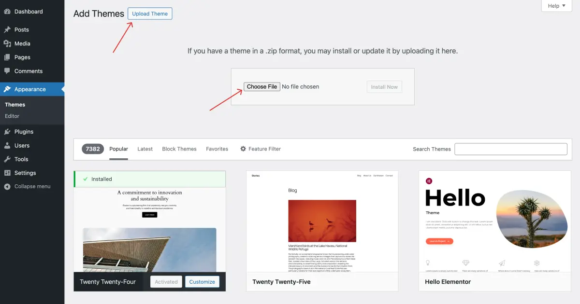Click the Collapse menu label

point(32,186)
